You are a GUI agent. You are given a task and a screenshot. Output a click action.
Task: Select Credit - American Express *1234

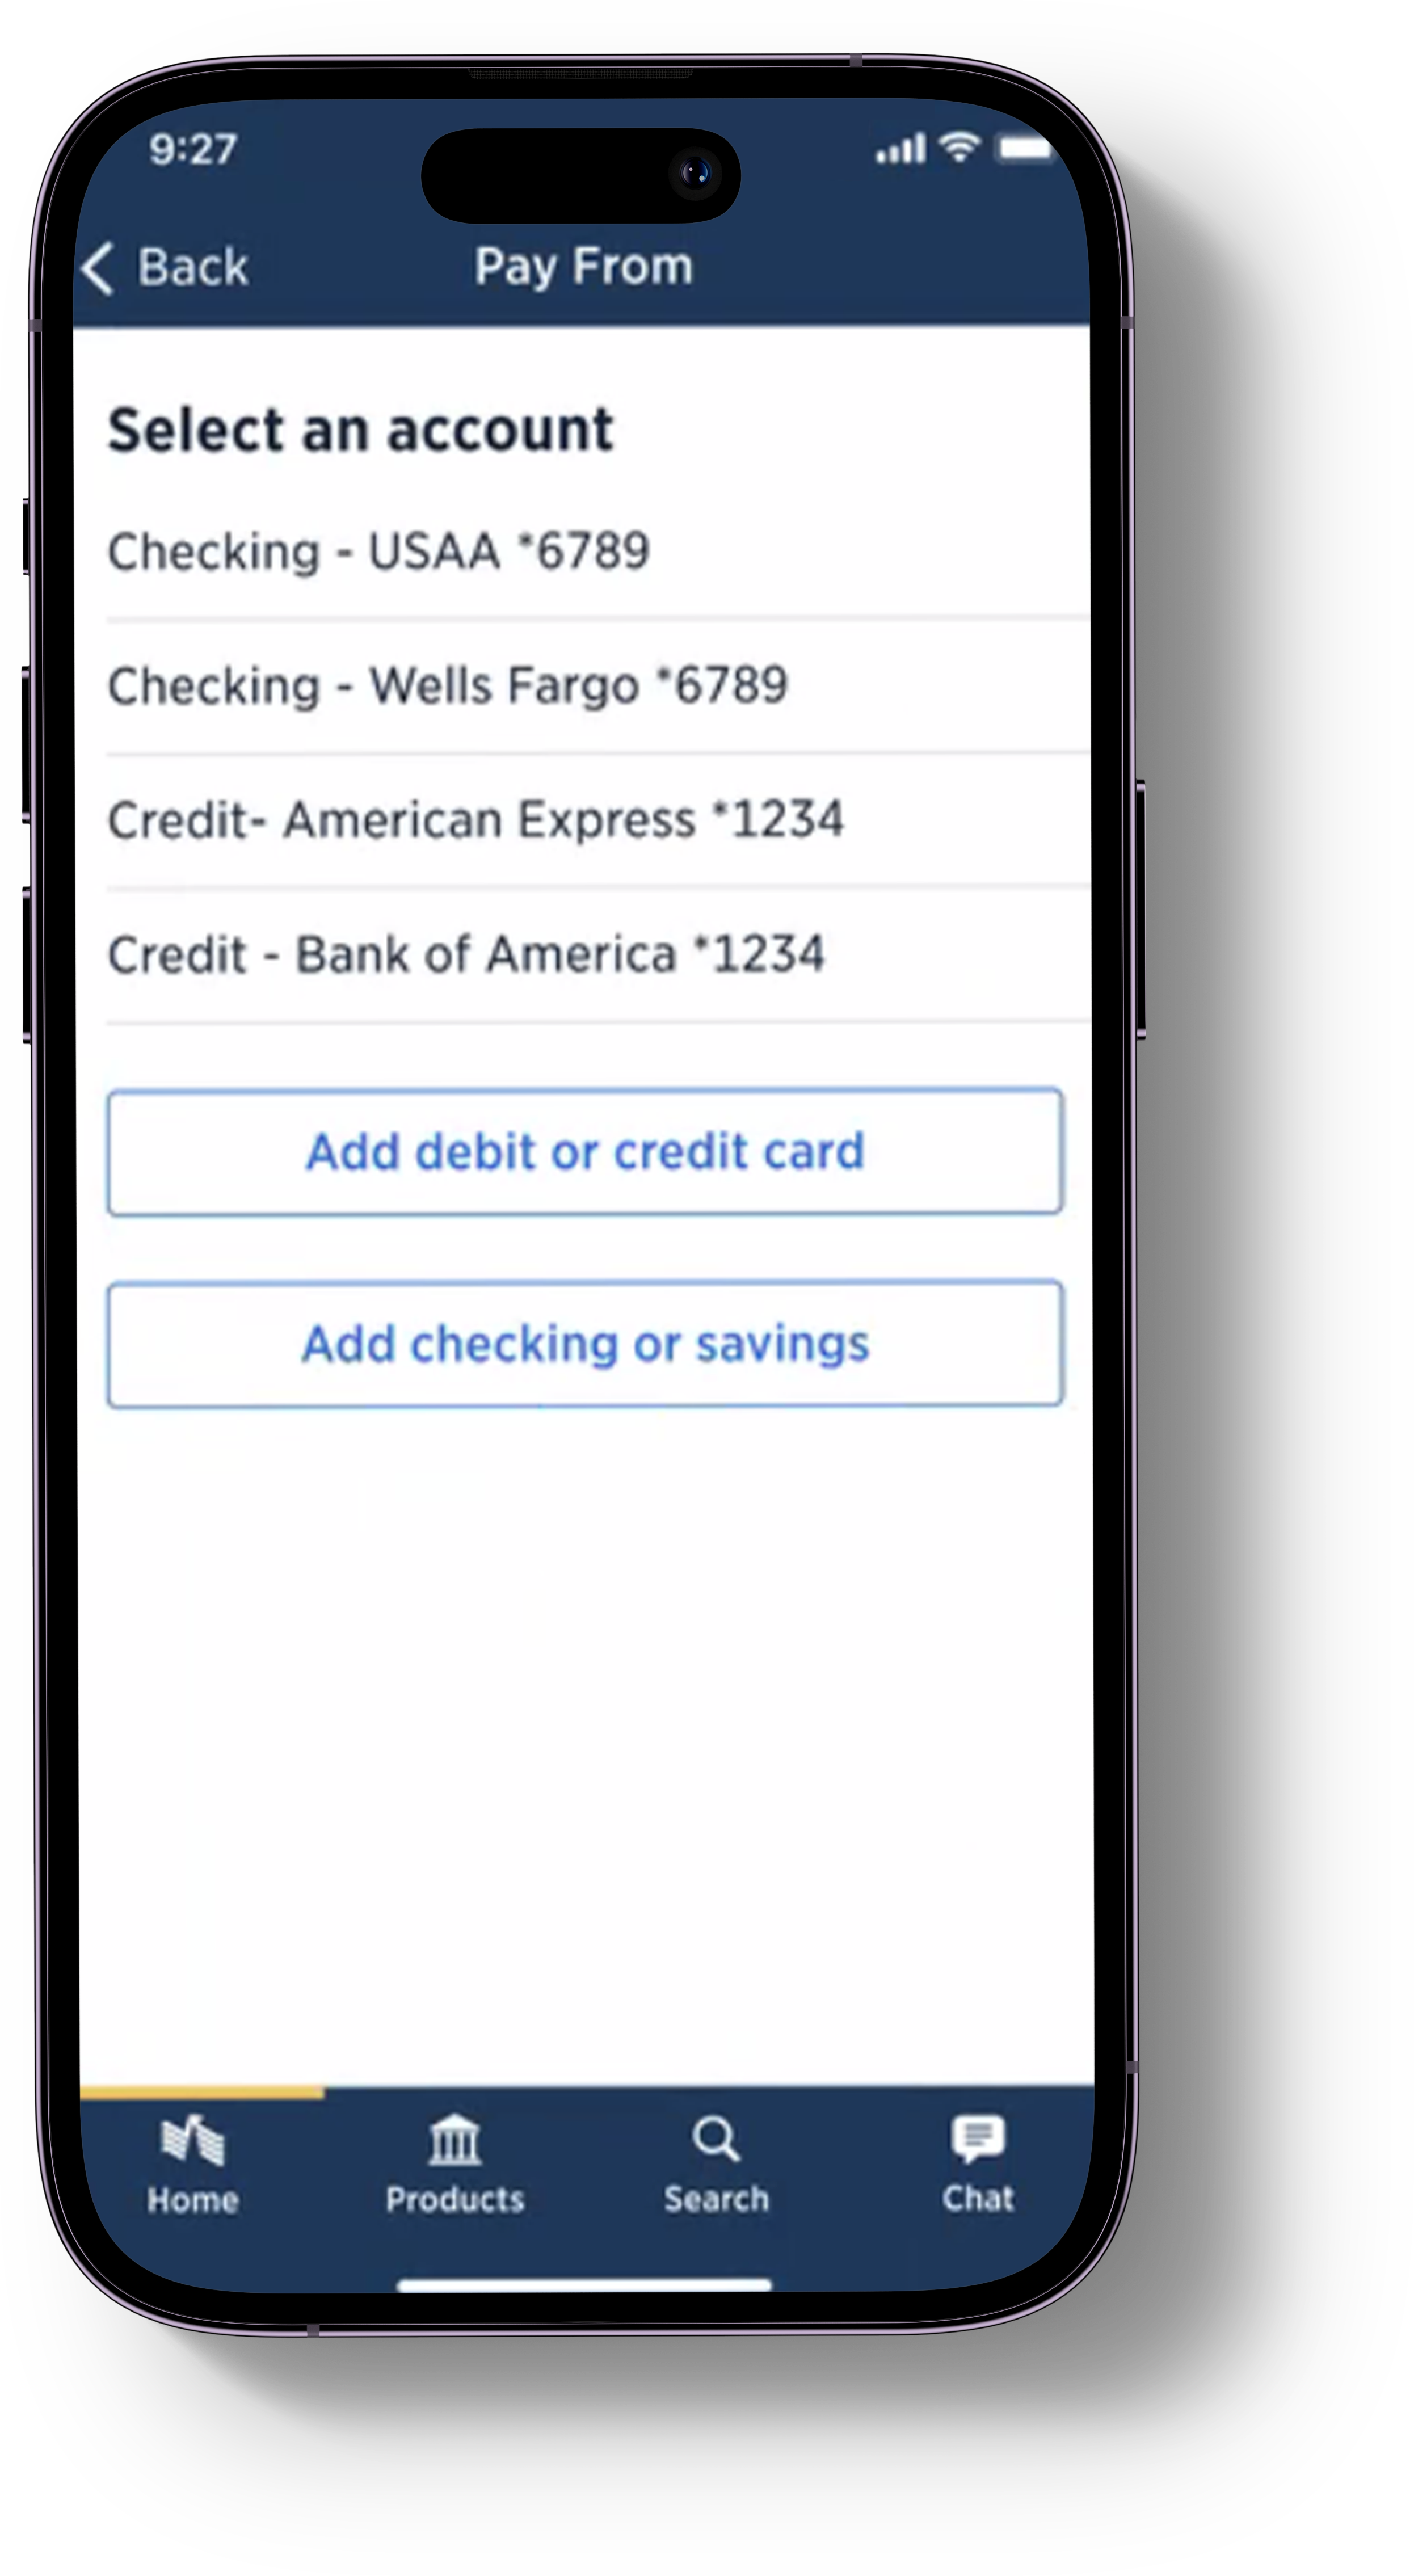coord(598,820)
